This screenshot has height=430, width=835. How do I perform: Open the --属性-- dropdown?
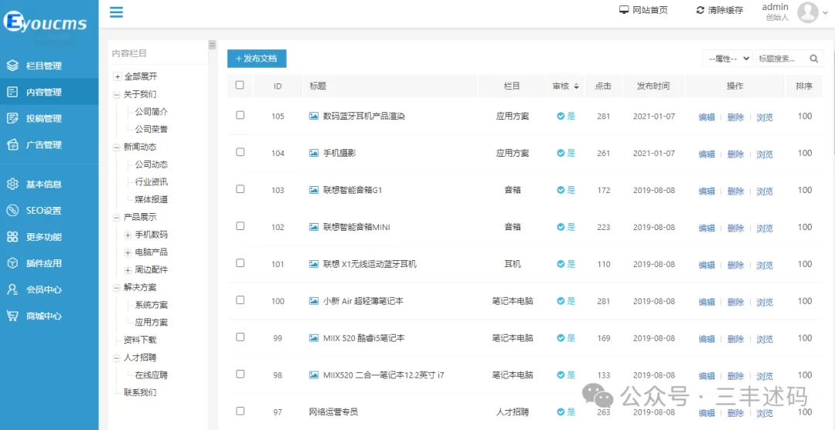[x=727, y=59]
